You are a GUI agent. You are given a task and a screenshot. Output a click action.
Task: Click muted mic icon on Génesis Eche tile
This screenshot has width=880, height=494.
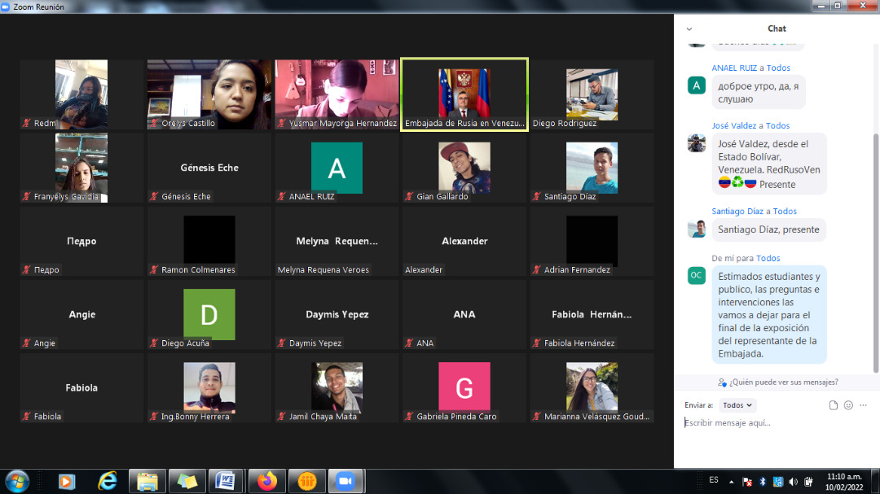pyautogui.click(x=154, y=197)
